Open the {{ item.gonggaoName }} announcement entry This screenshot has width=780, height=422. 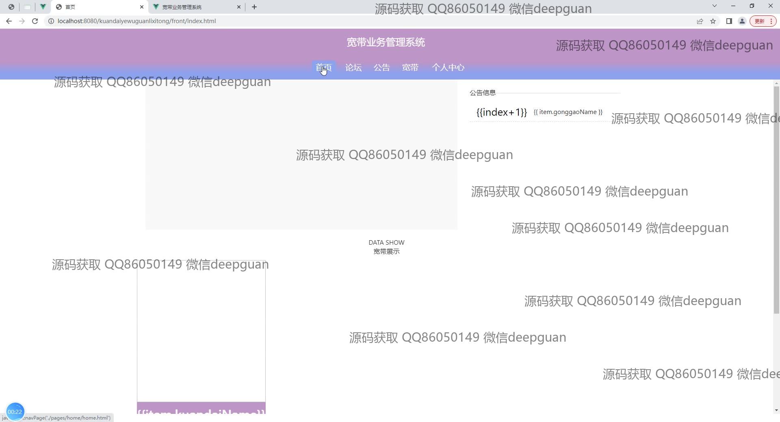(x=568, y=112)
